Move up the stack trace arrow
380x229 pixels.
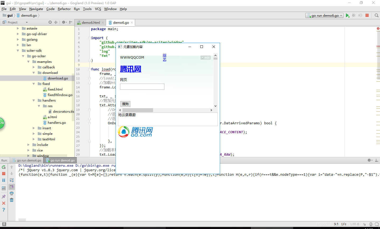click(x=12, y=167)
